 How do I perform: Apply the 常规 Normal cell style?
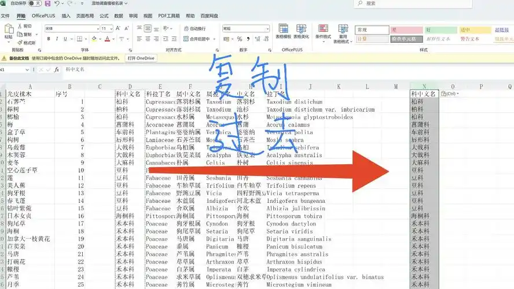(x=372, y=30)
